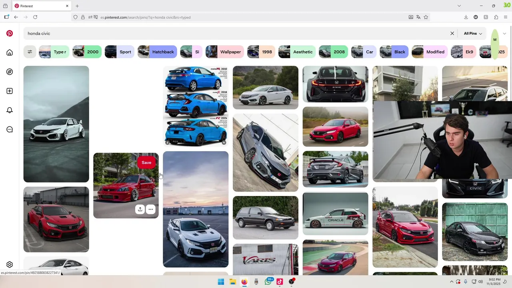Select the Ek9 filter chip
Screen dimensions: 512x288
click(464, 52)
